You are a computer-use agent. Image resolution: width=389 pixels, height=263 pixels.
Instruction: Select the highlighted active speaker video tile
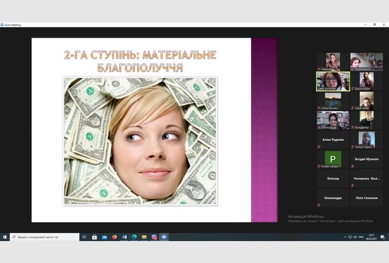click(x=333, y=81)
